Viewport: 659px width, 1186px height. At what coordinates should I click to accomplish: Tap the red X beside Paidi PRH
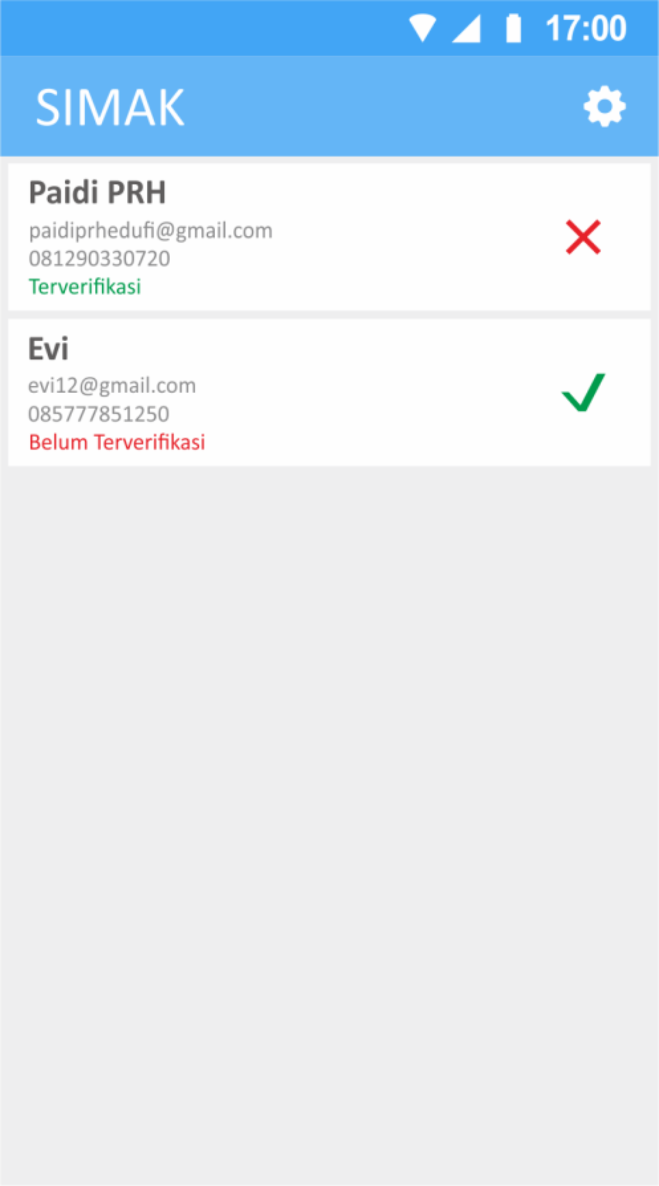pyautogui.click(x=583, y=237)
